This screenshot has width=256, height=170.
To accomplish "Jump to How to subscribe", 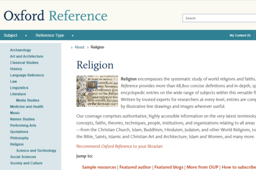I will [x=238, y=167].
